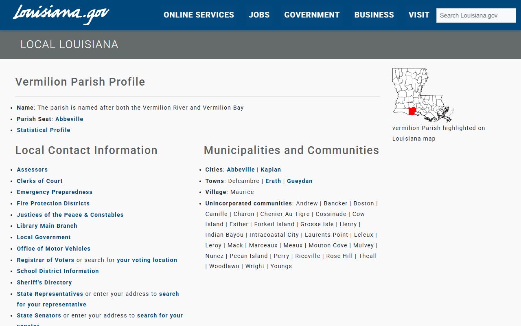This screenshot has width=521, height=326.
Task: Follow the your voting location link
Action: click(147, 260)
